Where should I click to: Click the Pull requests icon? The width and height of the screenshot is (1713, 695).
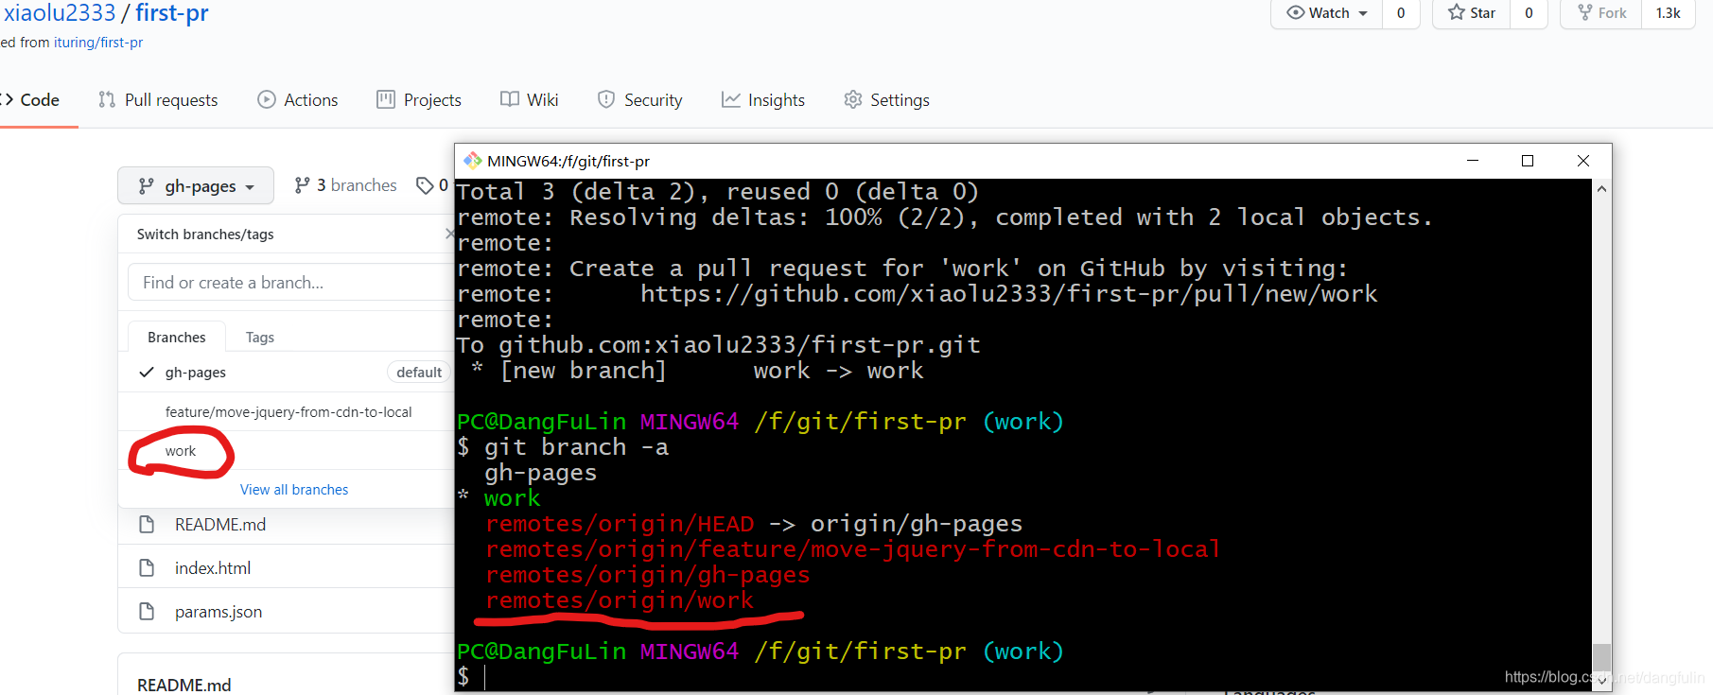coord(107,99)
